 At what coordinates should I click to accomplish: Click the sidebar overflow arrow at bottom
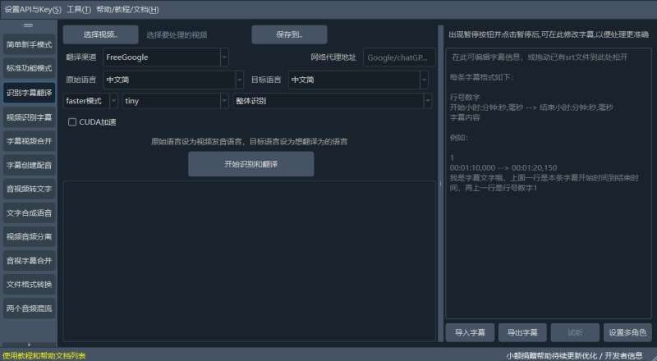(x=29, y=345)
